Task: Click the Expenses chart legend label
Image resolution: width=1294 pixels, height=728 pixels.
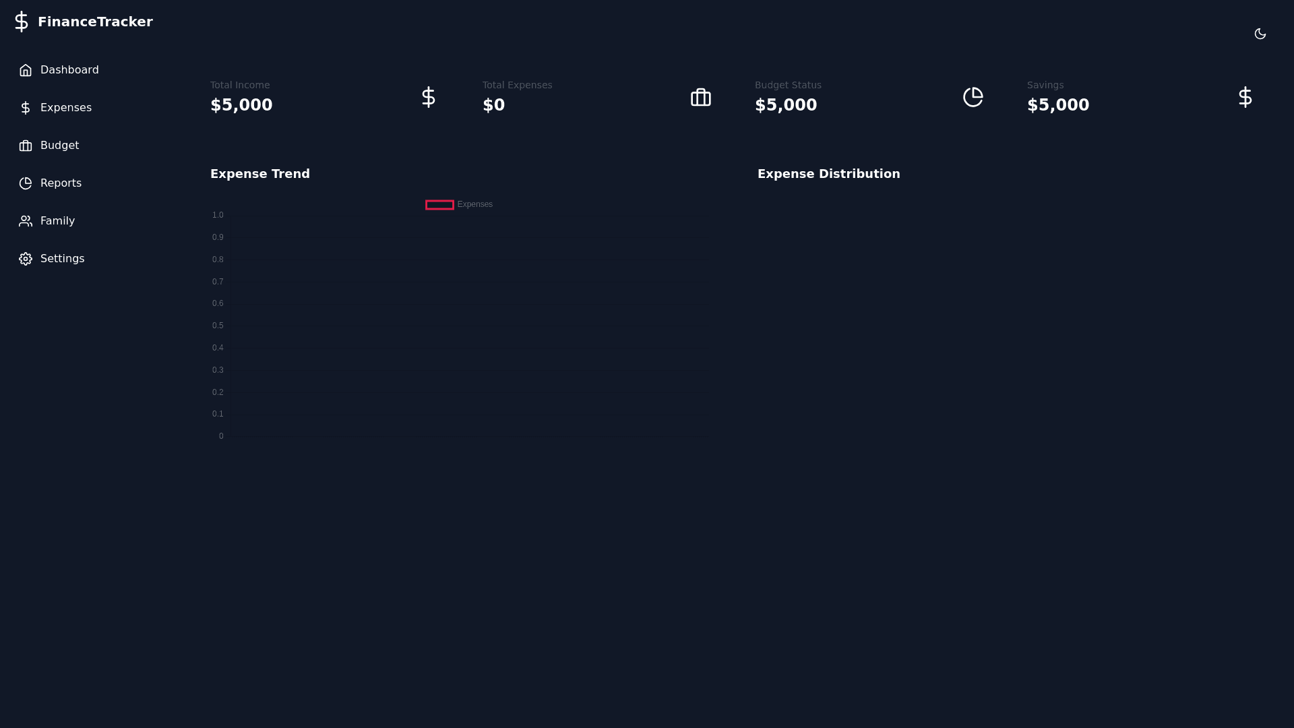Action: coord(474,204)
